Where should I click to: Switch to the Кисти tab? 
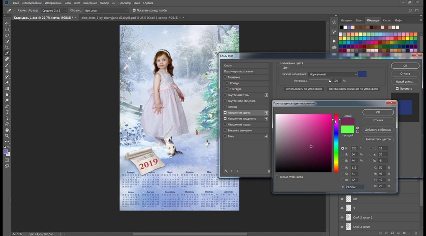386,21
